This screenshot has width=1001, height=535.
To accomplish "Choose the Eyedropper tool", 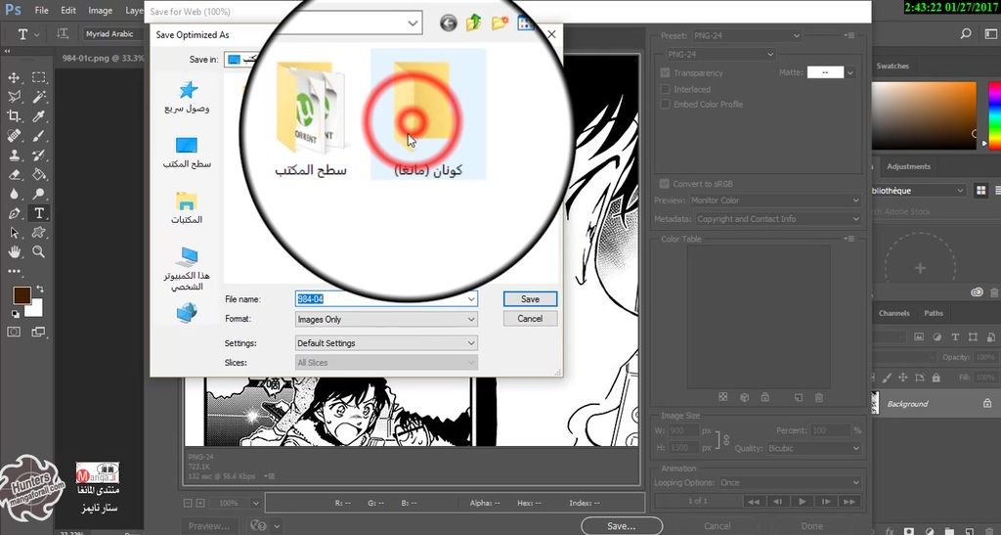I will tap(39, 116).
